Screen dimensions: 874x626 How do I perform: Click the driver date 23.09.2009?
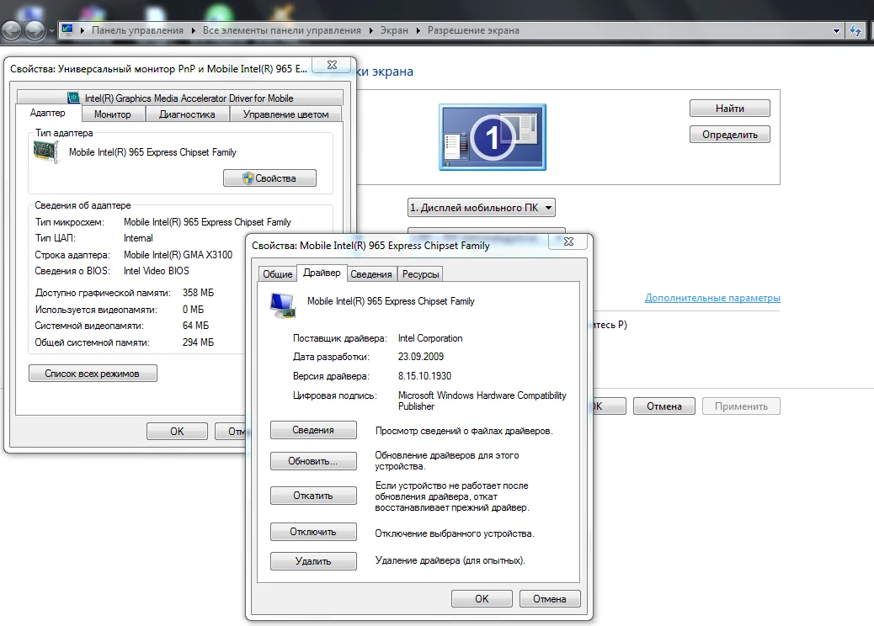pyautogui.click(x=421, y=357)
